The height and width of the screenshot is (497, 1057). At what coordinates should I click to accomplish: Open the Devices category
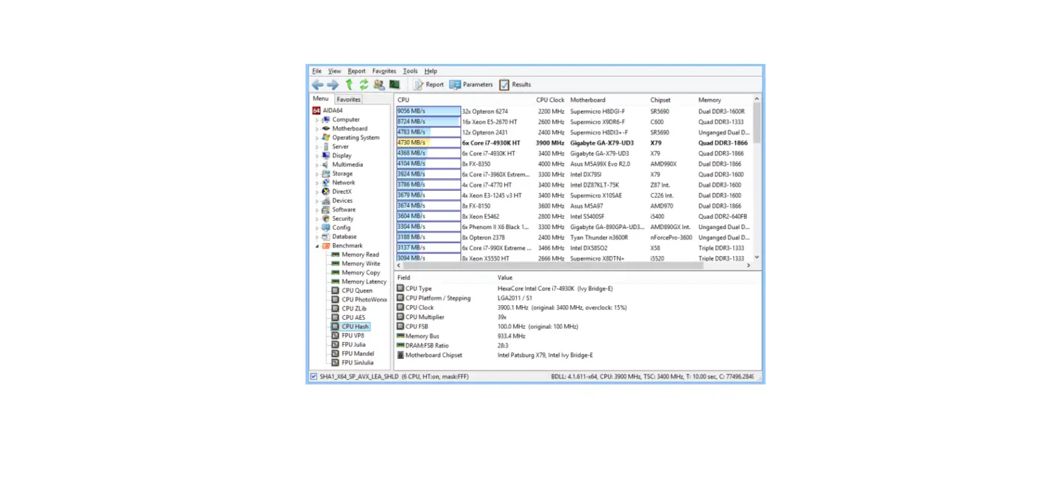[x=342, y=201]
